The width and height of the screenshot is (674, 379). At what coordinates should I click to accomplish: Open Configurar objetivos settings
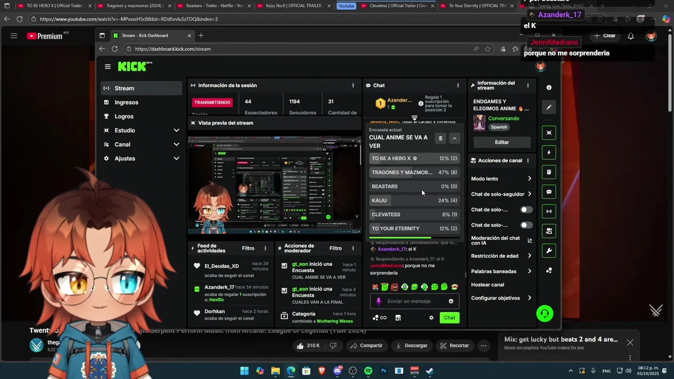pyautogui.click(x=501, y=298)
